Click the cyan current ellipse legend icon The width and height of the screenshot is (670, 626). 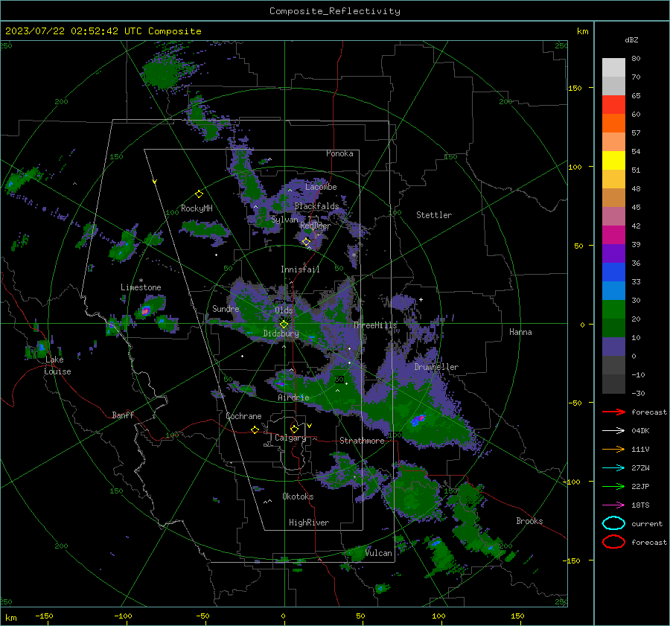point(613,523)
